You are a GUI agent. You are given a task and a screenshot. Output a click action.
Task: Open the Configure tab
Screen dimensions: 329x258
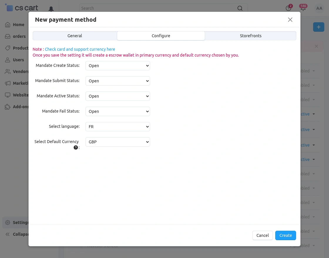pos(161,36)
